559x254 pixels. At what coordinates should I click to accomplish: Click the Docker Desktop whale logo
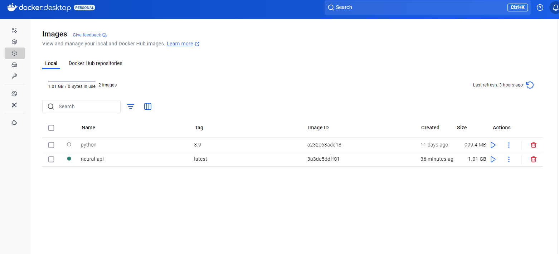[x=12, y=7]
